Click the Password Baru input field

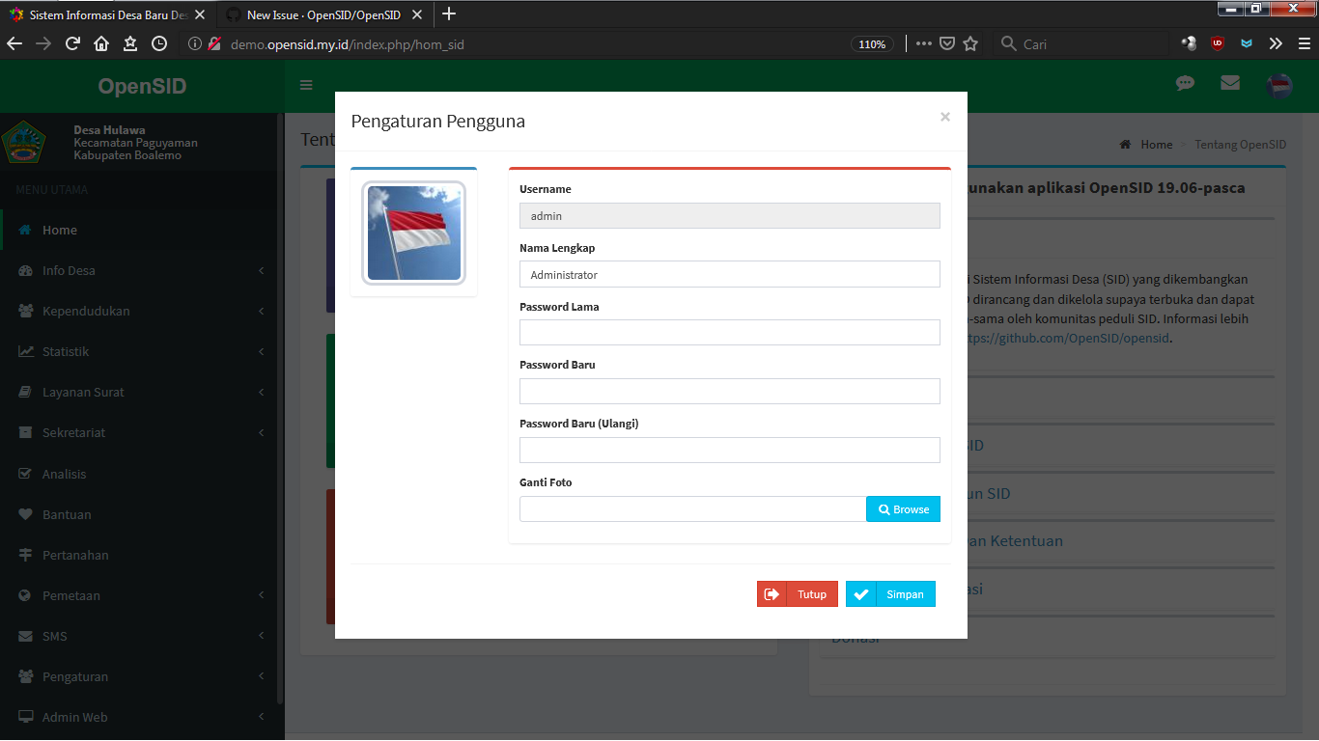729,391
